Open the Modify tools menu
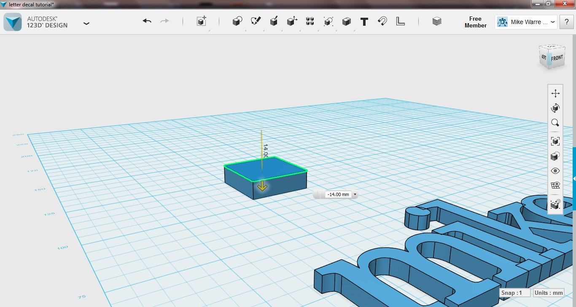This screenshot has width=576, height=307. (x=292, y=22)
